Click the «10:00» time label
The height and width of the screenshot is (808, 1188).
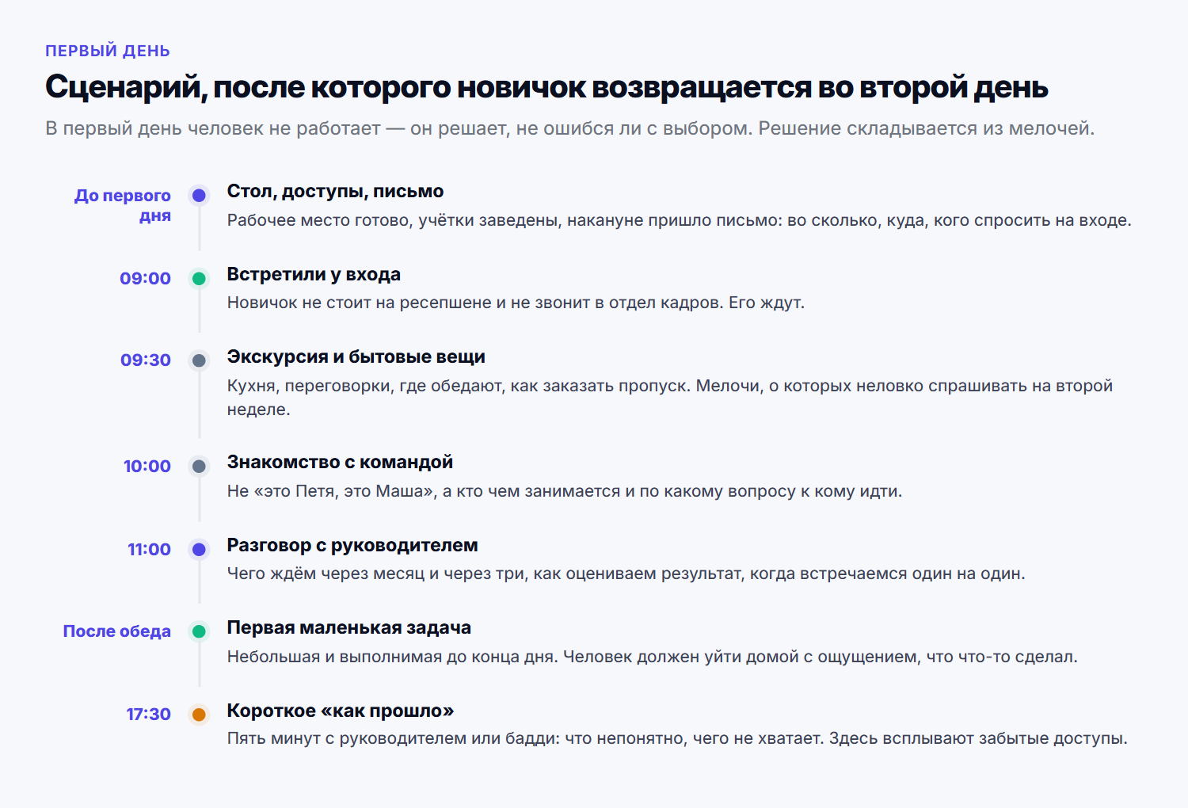(147, 467)
